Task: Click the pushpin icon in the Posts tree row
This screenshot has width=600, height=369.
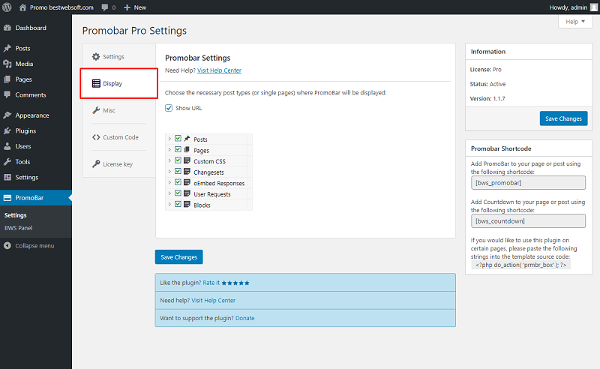Action: point(187,139)
